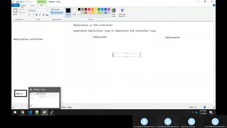This screenshot has height=128, width=227.
Task: Click the taskbar clock showing 6:57 PM
Action: point(203,112)
